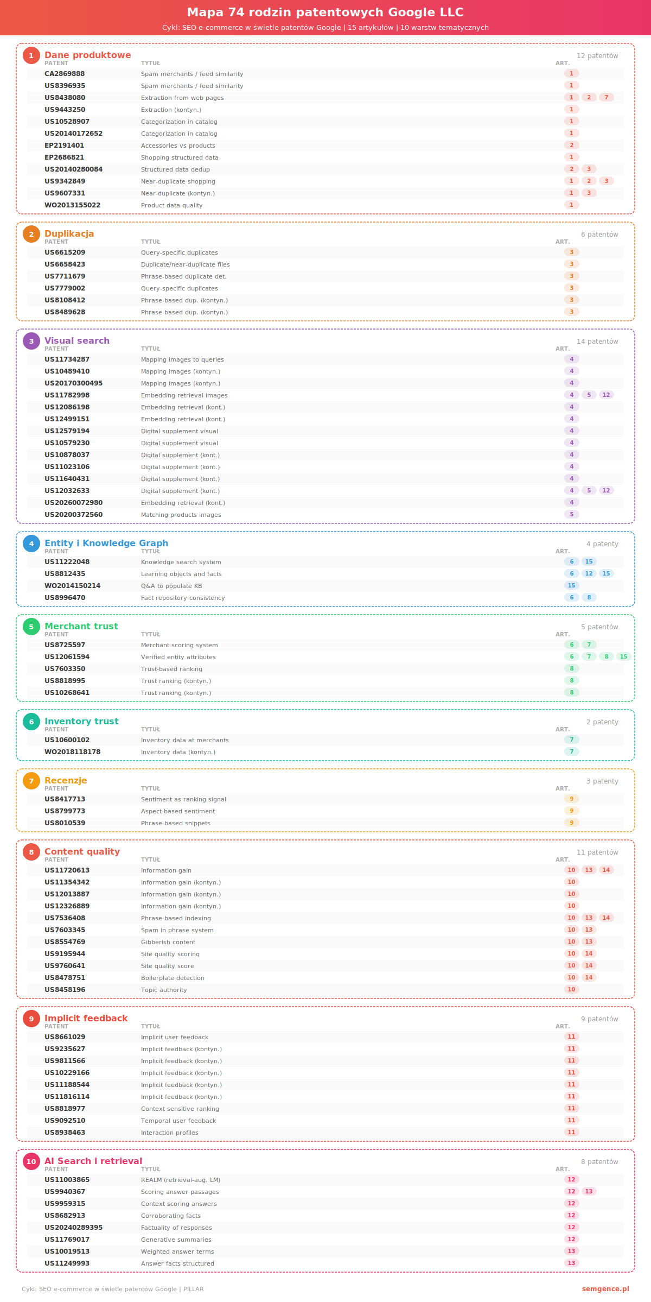Click the title 'Gibberish content'
Screen dimensions: 651x1302
coord(168,942)
